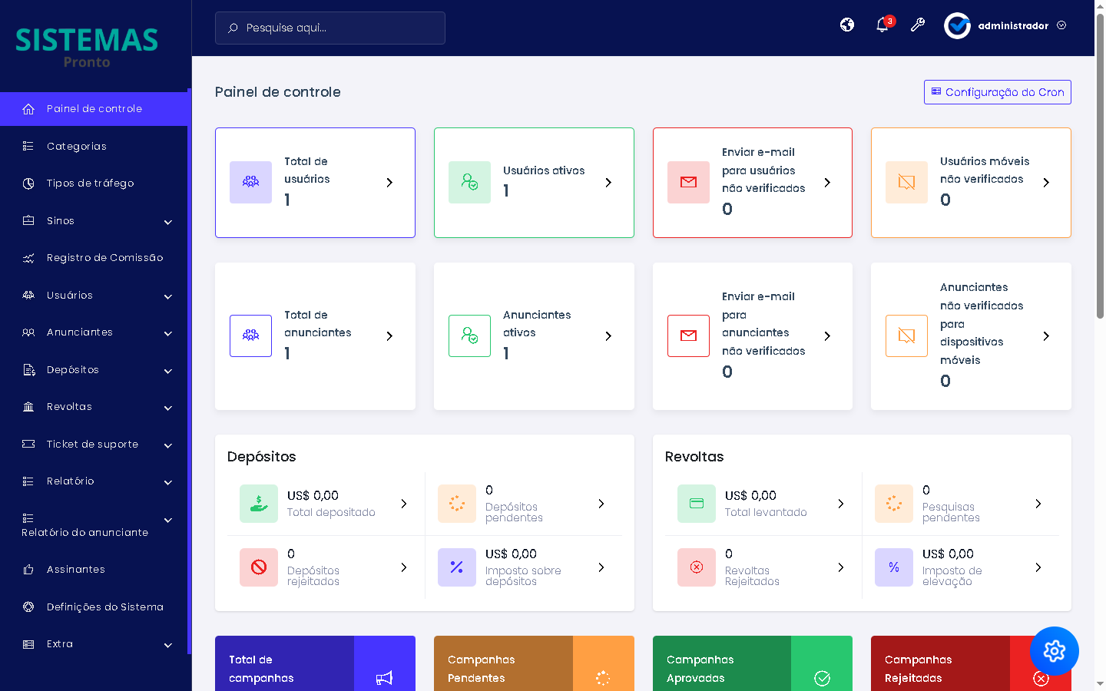Go to Definições do Sistema
This screenshot has width=1106, height=691.
tap(104, 607)
